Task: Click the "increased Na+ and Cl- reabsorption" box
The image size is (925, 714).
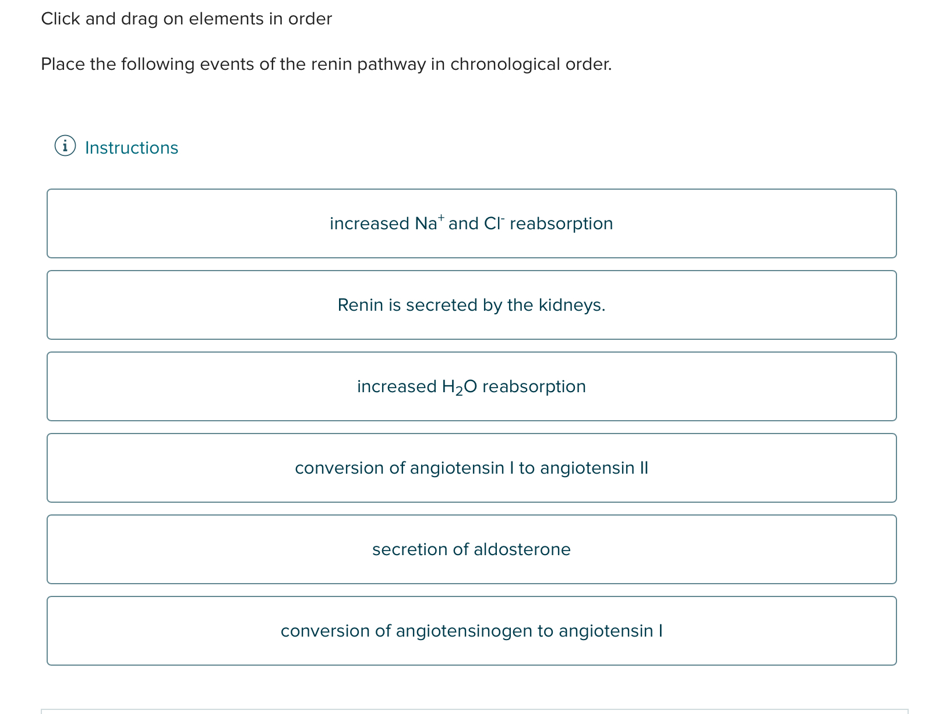Action: [x=471, y=223]
